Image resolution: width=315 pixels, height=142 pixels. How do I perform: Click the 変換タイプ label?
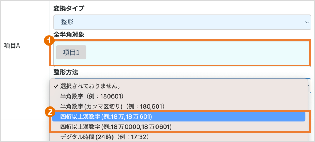point(69,9)
